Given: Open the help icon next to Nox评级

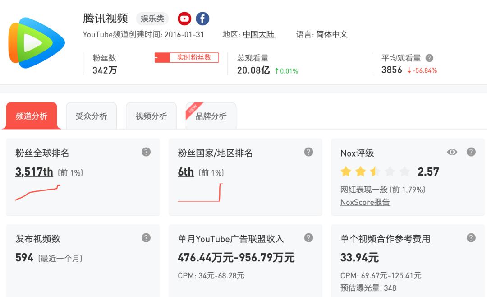Looking at the screenshot, I should (x=472, y=152).
